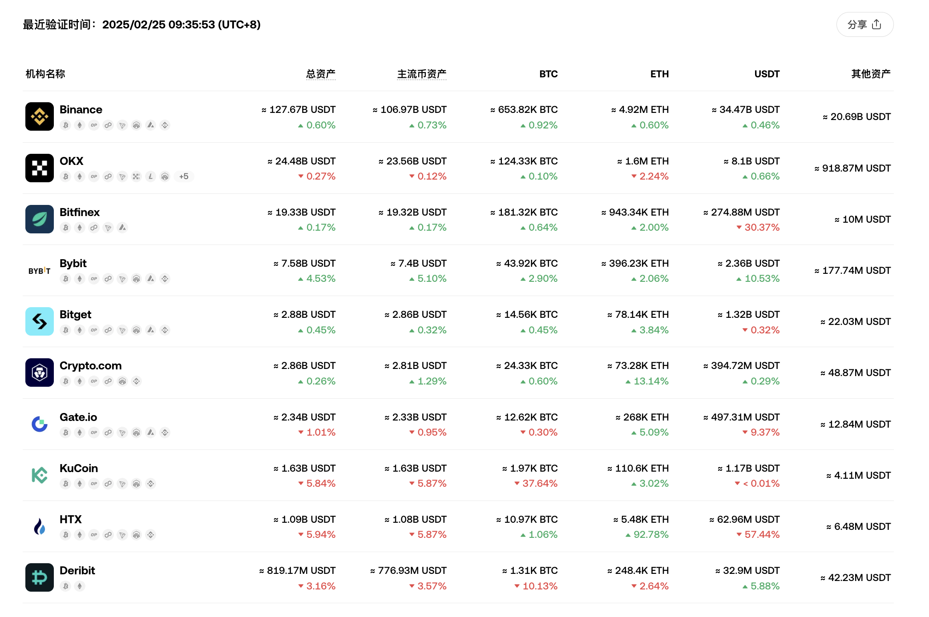Click the Optimism (OP) chain icon under Bybit
Viewport: 929px width, 617px height.
pyautogui.click(x=94, y=279)
